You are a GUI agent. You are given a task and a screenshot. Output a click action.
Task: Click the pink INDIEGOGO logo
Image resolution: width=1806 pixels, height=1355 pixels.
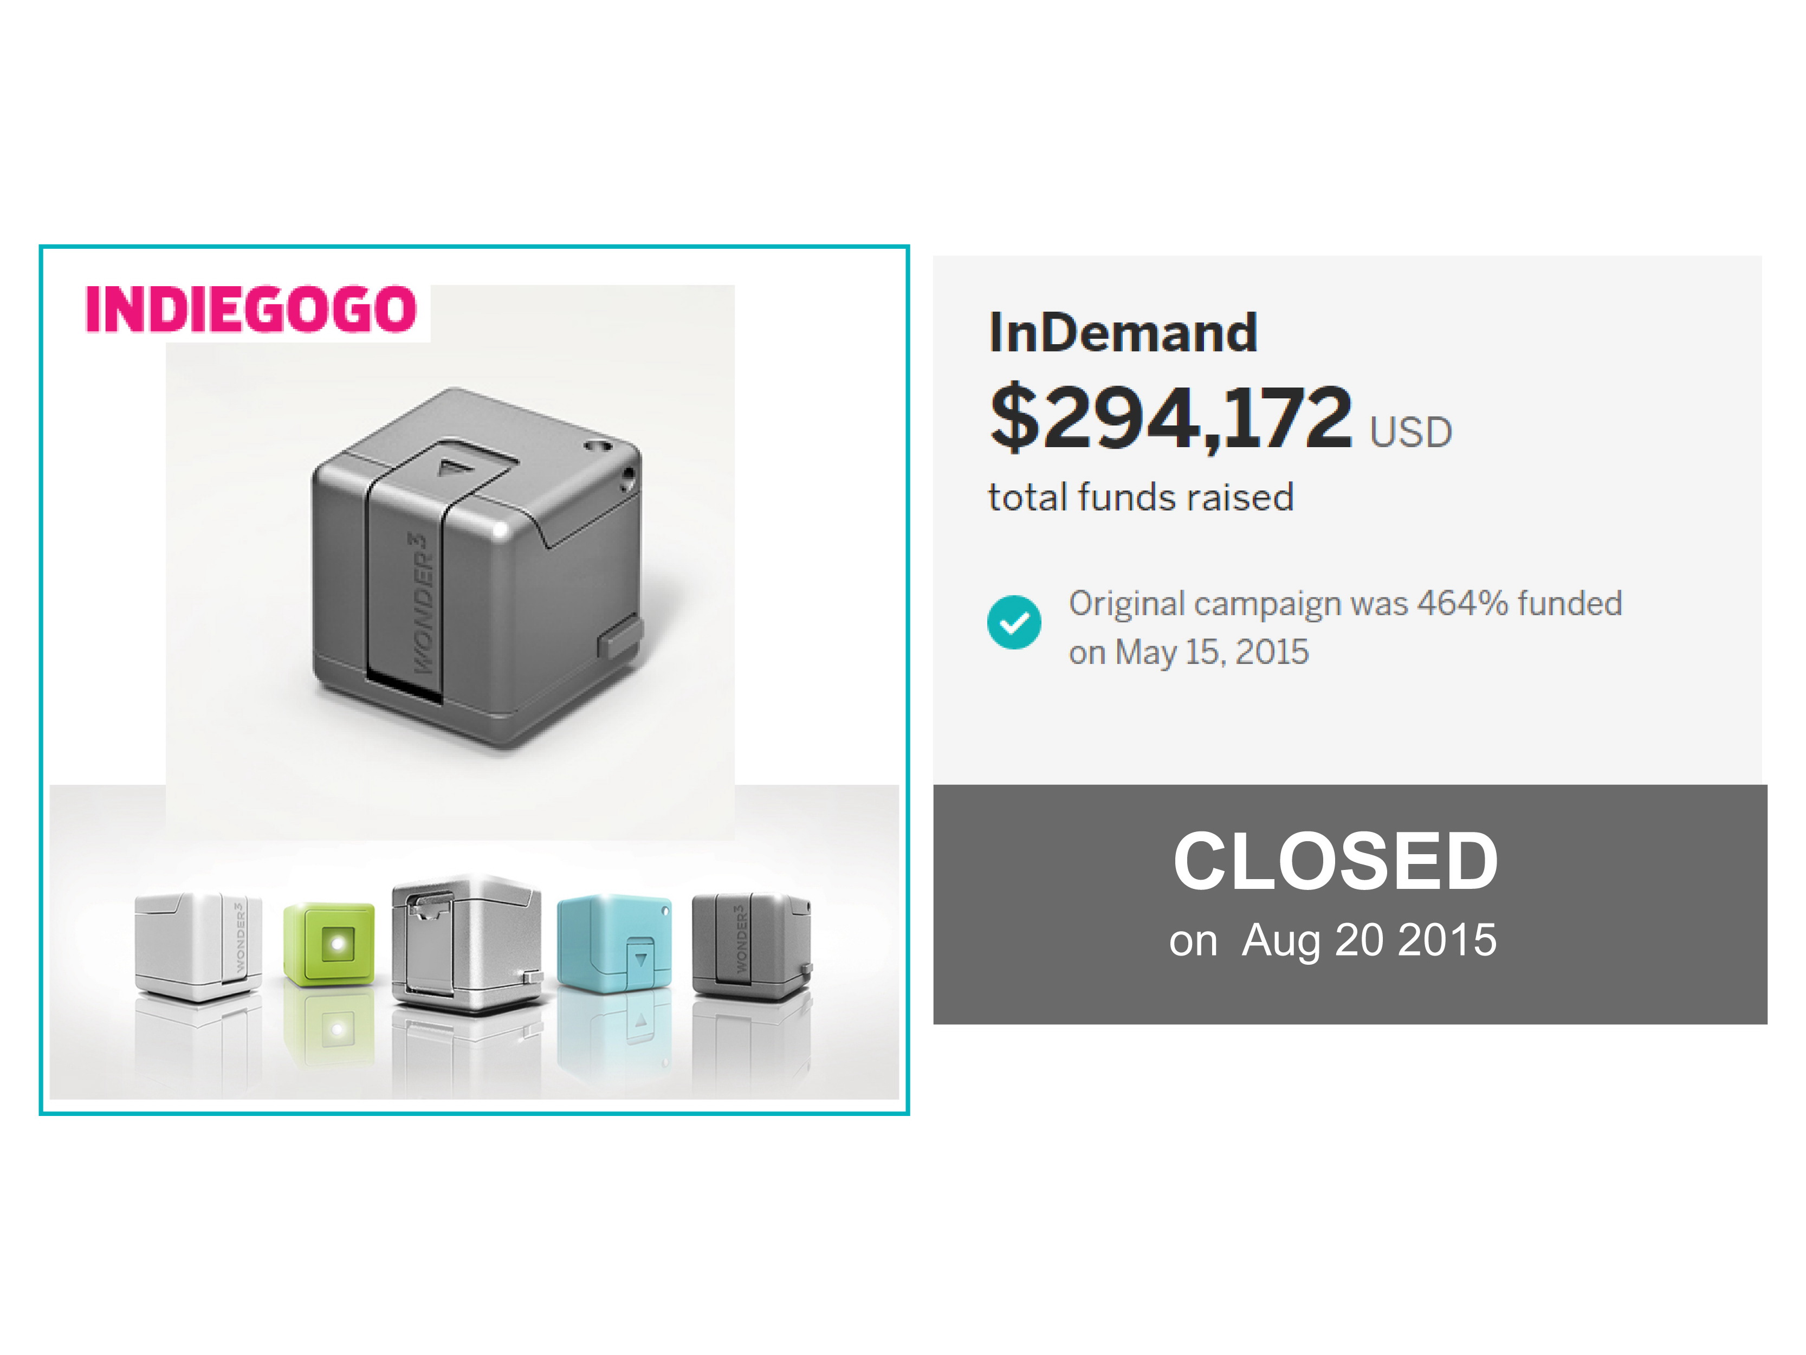(x=251, y=309)
